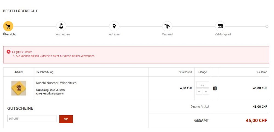Click the Adresse location pin icon

114,26
